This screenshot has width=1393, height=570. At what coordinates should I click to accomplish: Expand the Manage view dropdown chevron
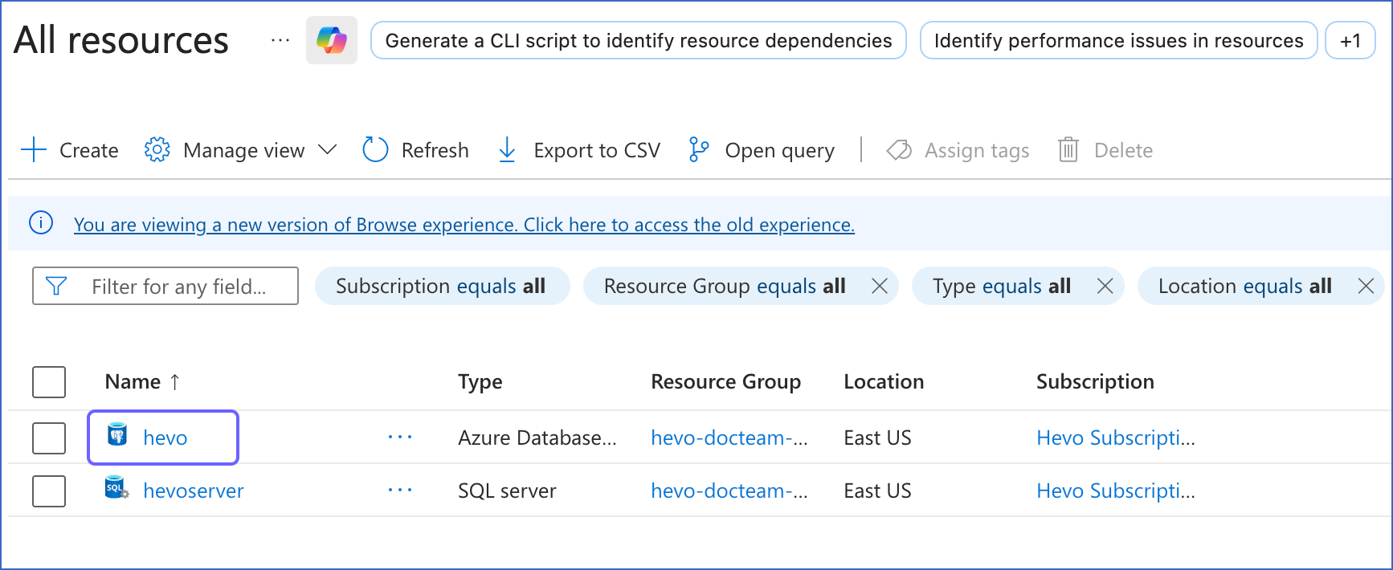[327, 149]
